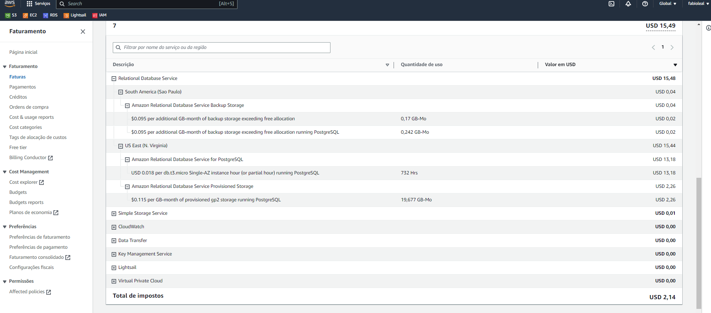Open Tags de alocação de custos
711x313 pixels.
pyautogui.click(x=38, y=137)
